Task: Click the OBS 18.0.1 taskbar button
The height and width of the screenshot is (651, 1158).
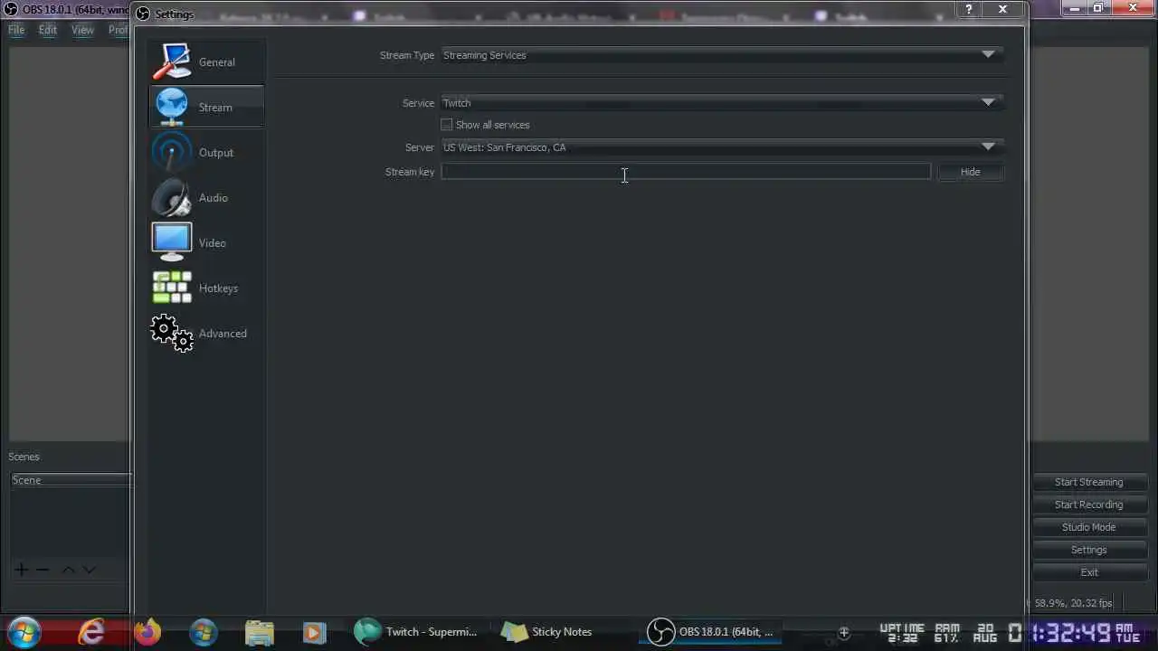Action: coord(710,631)
